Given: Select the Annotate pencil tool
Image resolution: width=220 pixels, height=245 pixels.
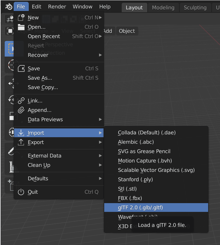Looking at the screenshot, I should [9, 151].
